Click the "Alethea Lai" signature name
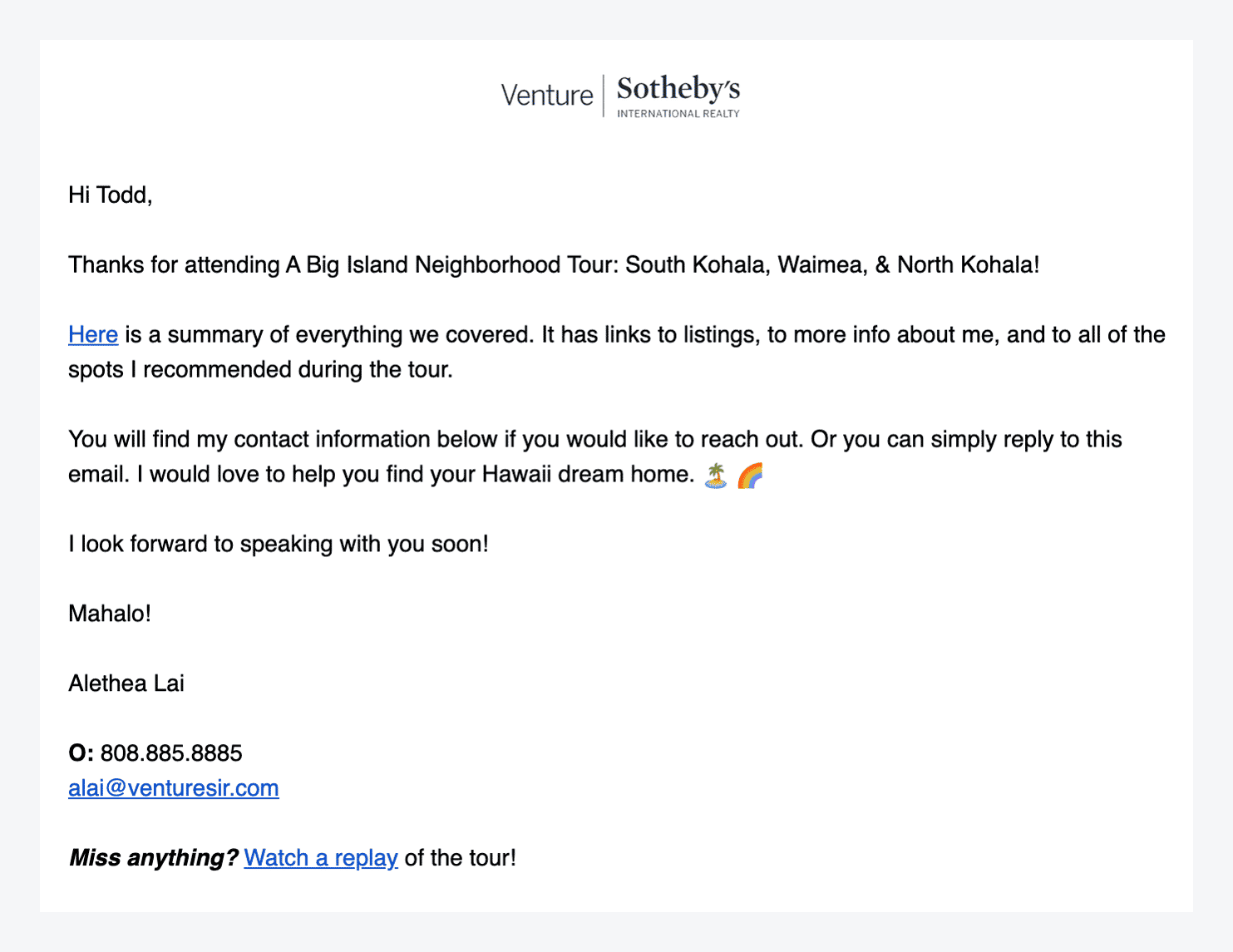 [126, 683]
